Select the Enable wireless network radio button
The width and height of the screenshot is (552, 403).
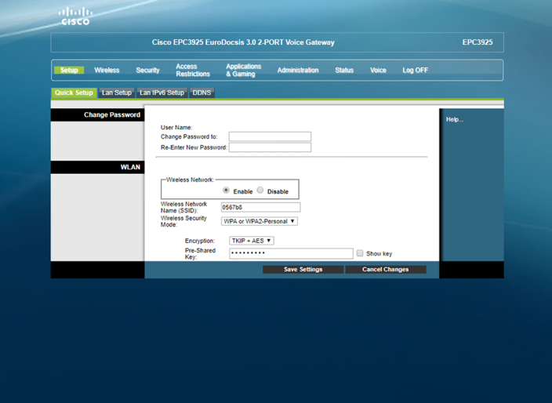coord(227,191)
